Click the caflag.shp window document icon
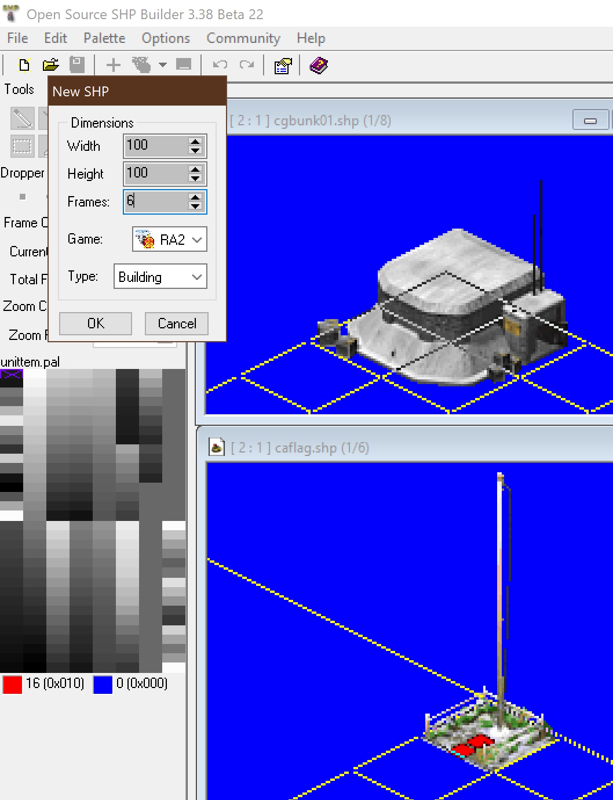 tap(217, 447)
